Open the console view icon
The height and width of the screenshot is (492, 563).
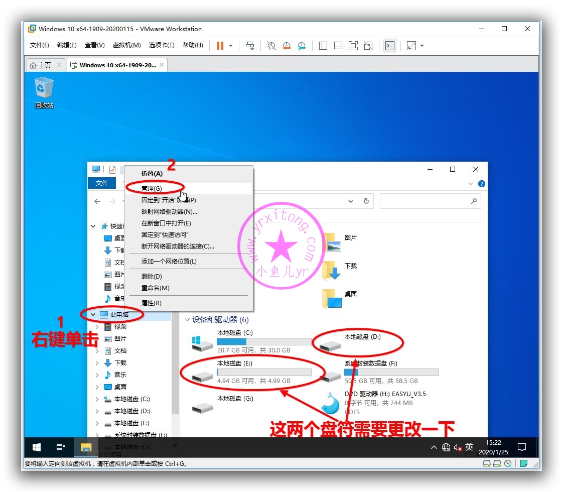tap(390, 46)
